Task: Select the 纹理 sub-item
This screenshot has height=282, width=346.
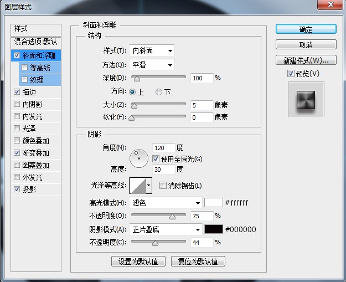Action: click(40, 80)
